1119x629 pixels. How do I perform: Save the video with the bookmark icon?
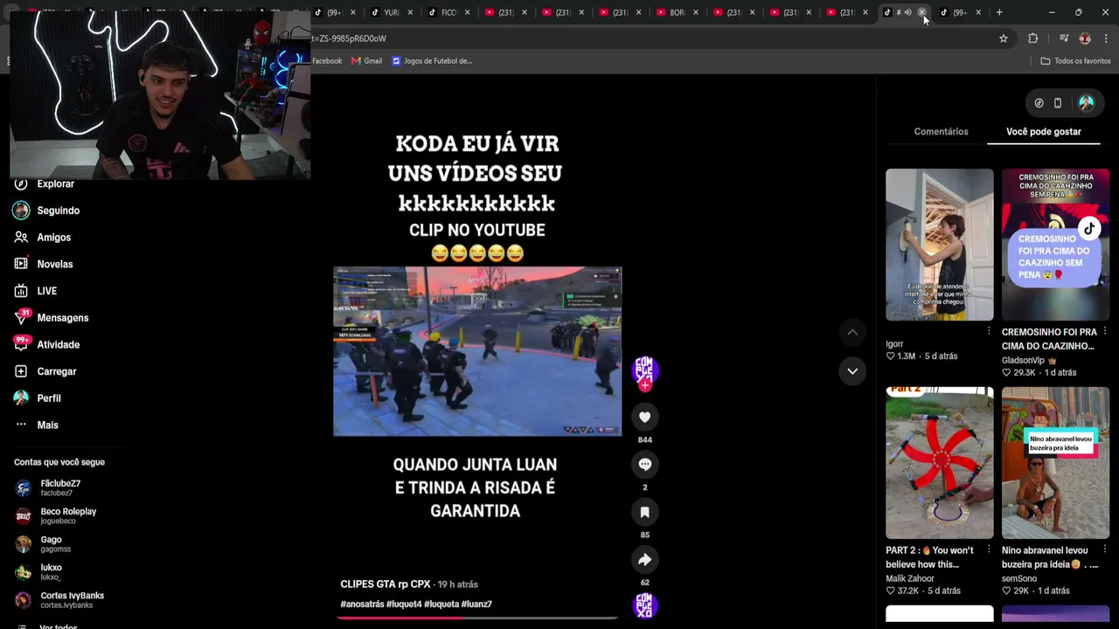click(x=644, y=512)
